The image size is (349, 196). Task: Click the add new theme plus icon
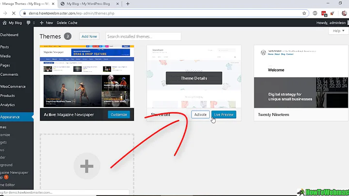pyautogui.click(x=87, y=166)
